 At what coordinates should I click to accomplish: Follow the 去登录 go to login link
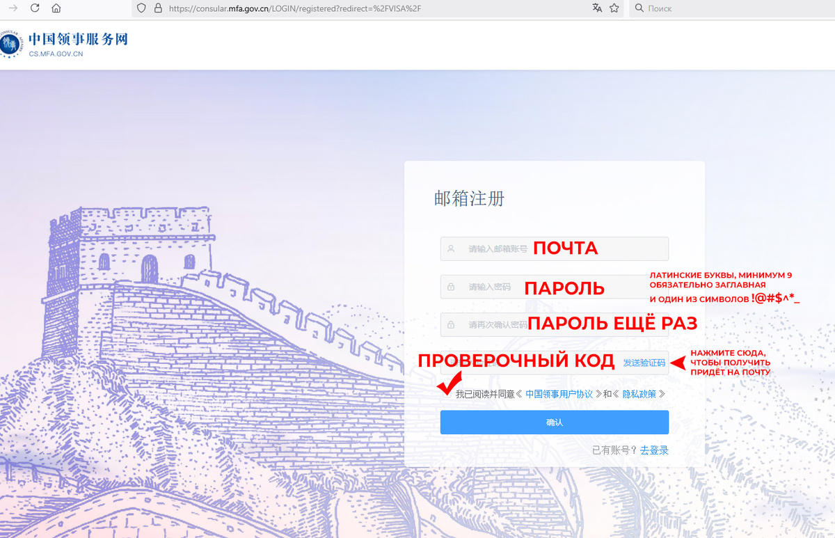654,450
